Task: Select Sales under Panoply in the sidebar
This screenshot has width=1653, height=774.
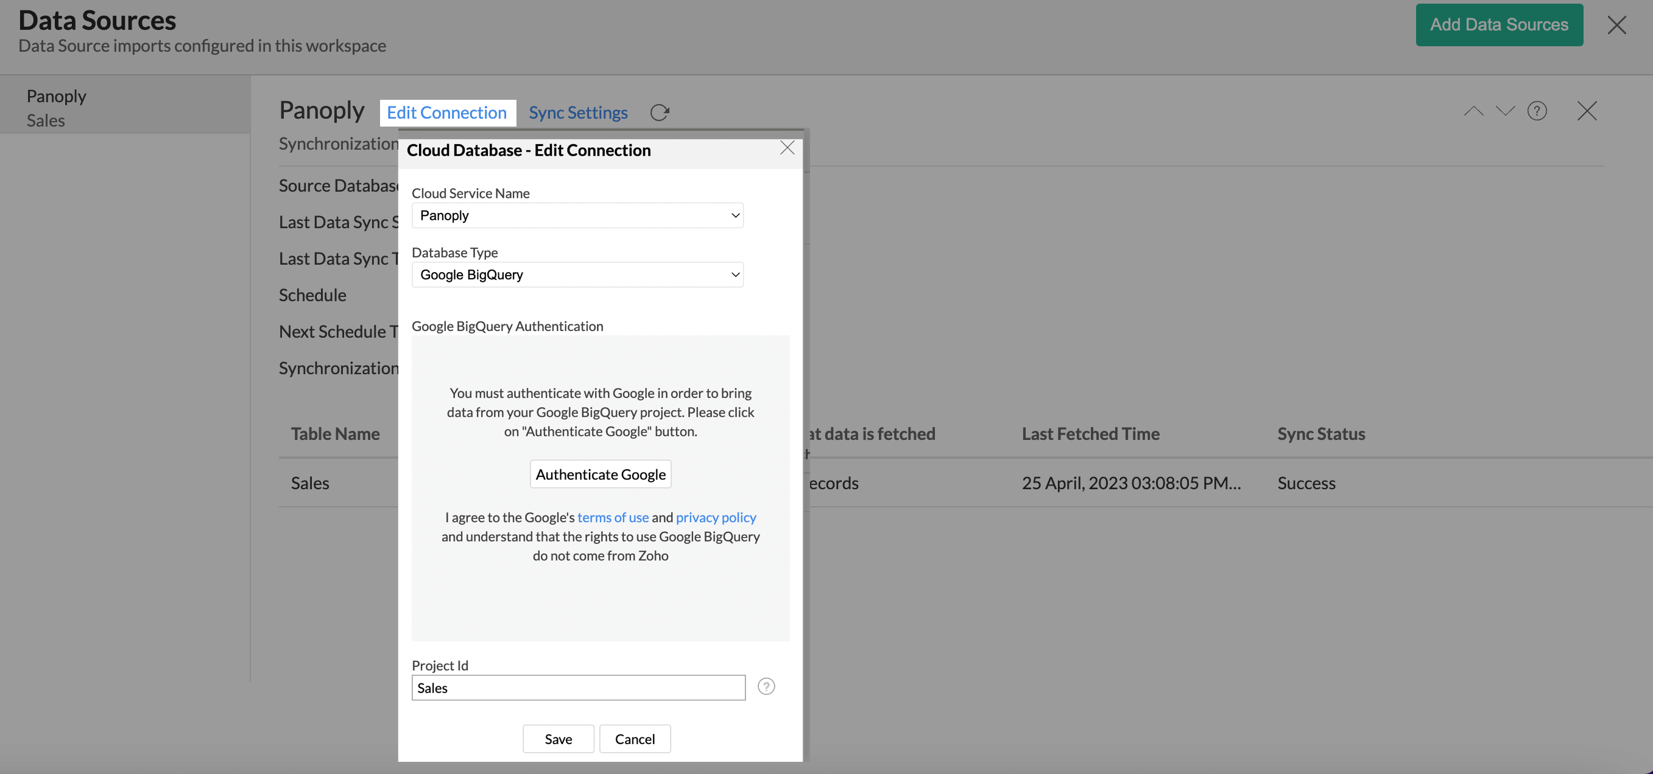Action: pos(46,120)
